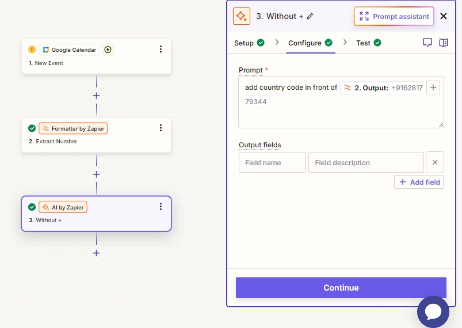This screenshot has height=328, width=462.
Task: Open Formatter step three-dot menu
Action: tap(161, 128)
